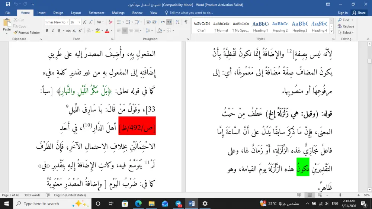This screenshot has width=372, height=209.
Task: Click the Save icon in quick access toolbar
Action: [8, 4]
